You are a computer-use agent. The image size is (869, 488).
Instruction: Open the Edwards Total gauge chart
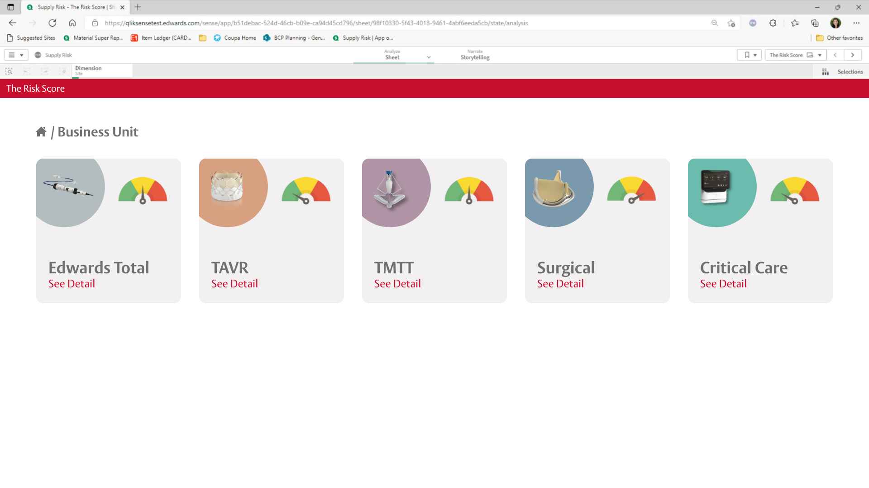coord(143,191)
